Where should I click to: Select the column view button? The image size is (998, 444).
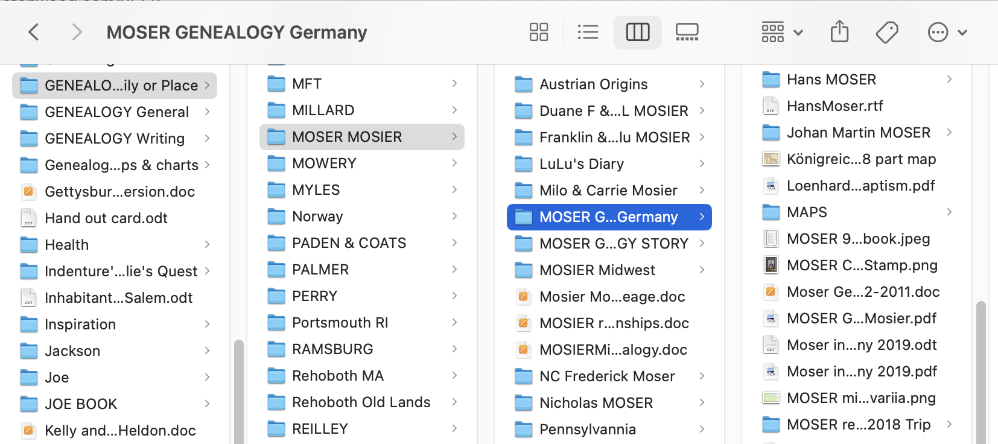coord(637,32)
